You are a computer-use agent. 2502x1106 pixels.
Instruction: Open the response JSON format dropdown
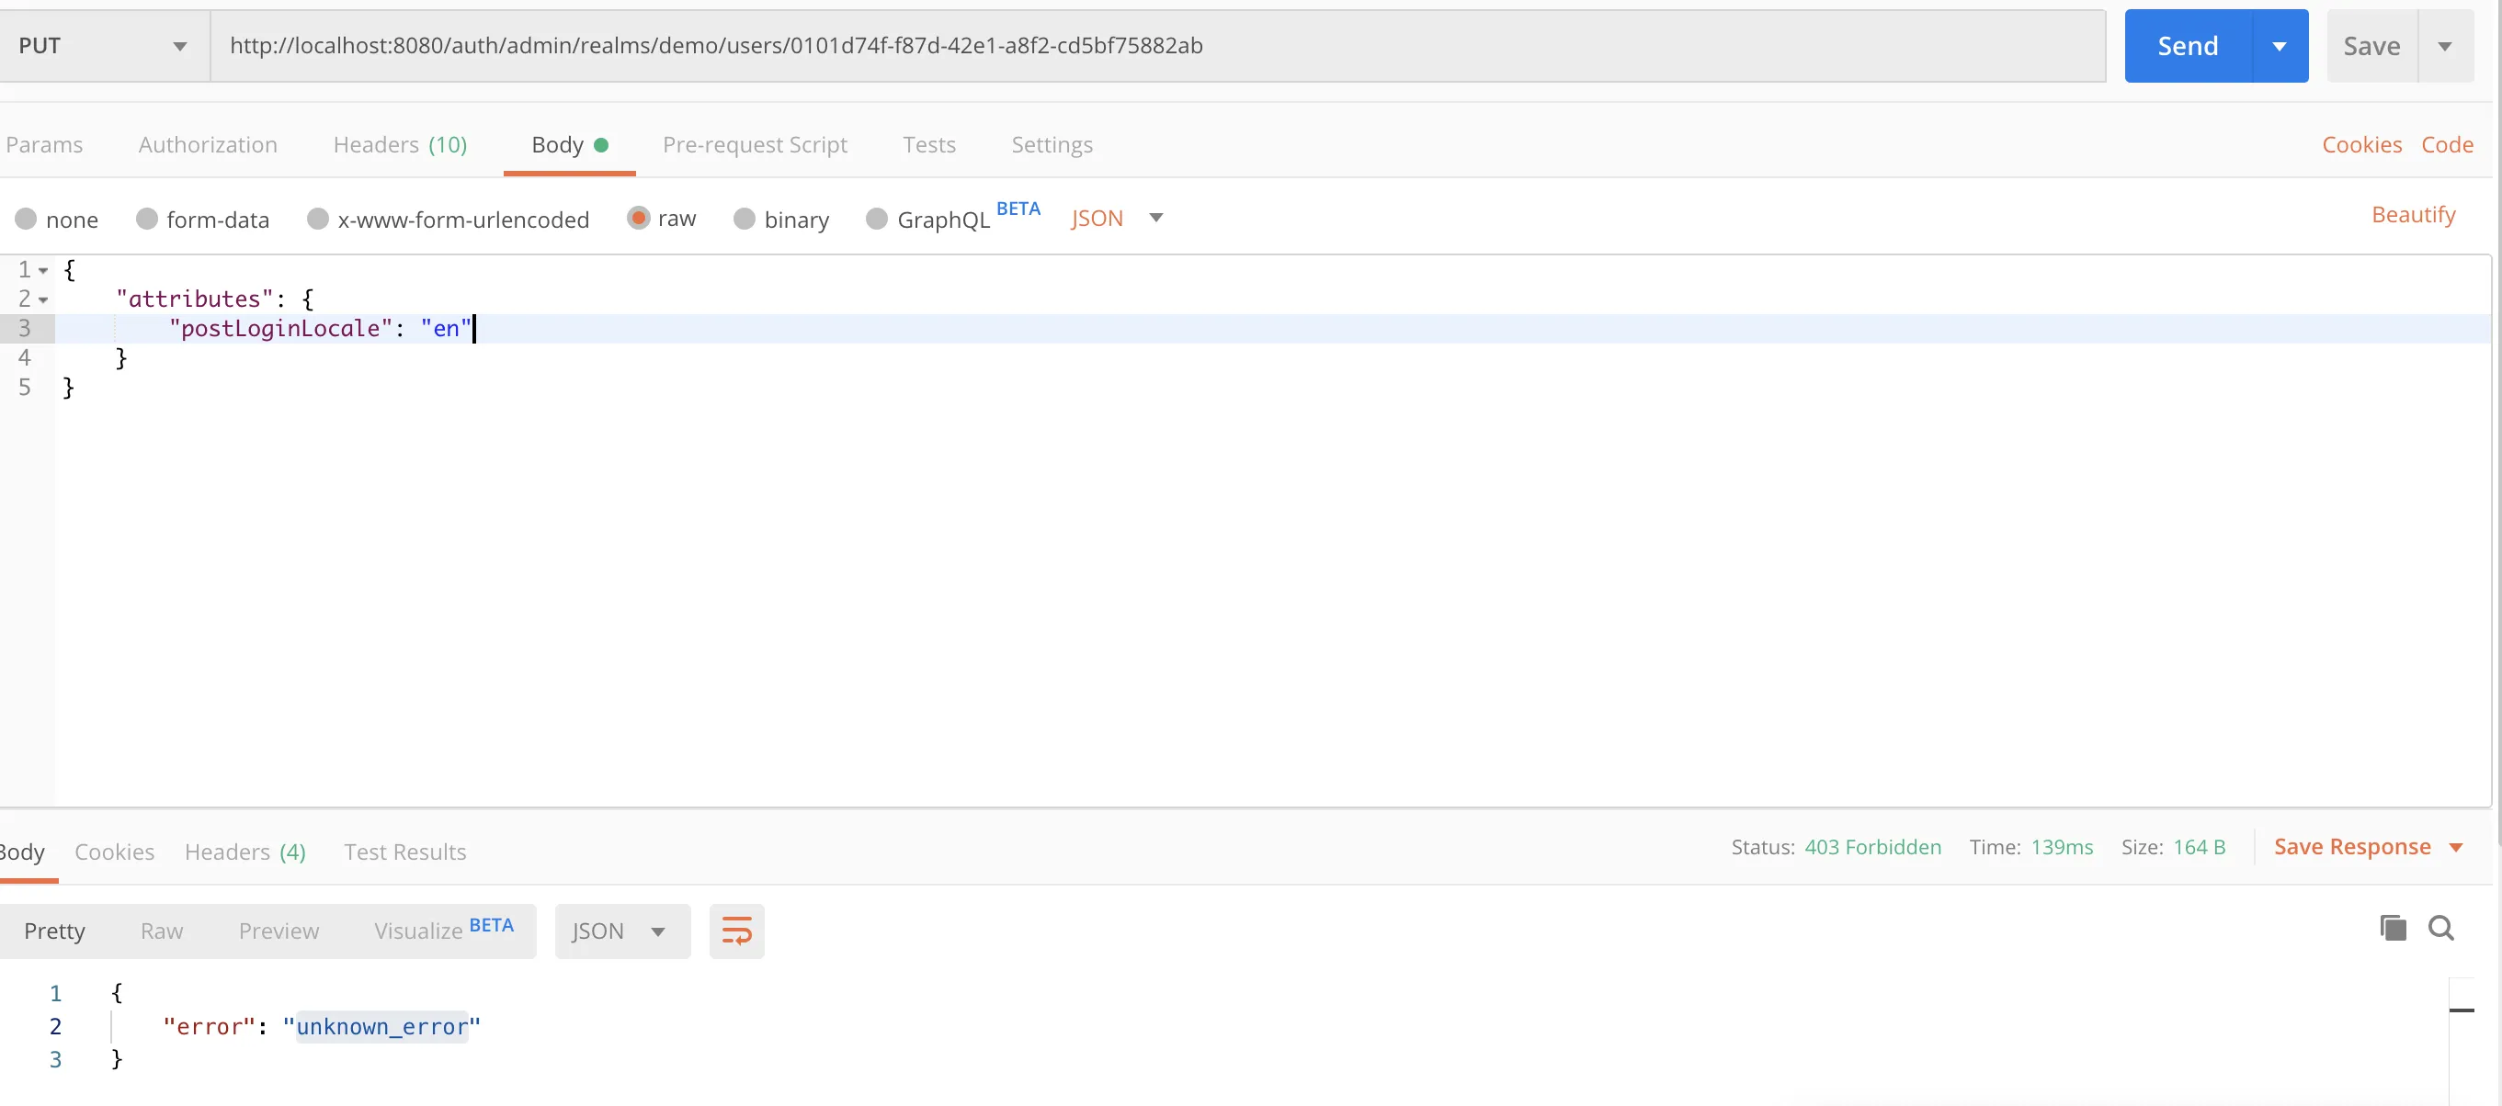(620, 931)
